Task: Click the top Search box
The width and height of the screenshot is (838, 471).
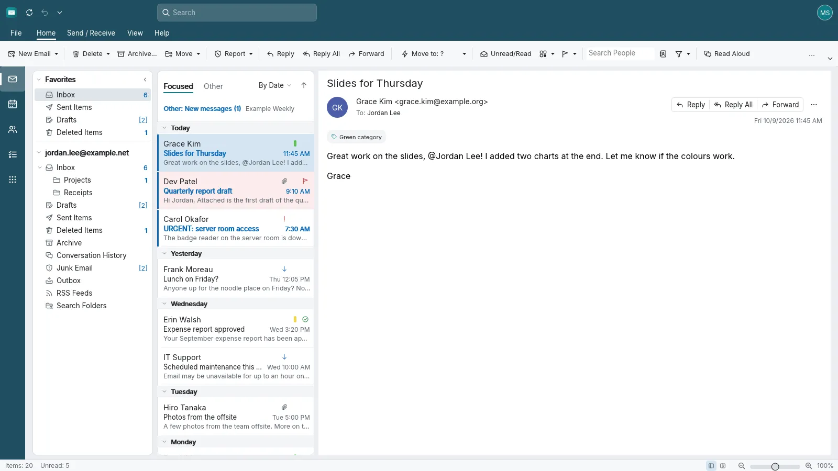Action: coord(237,13)
